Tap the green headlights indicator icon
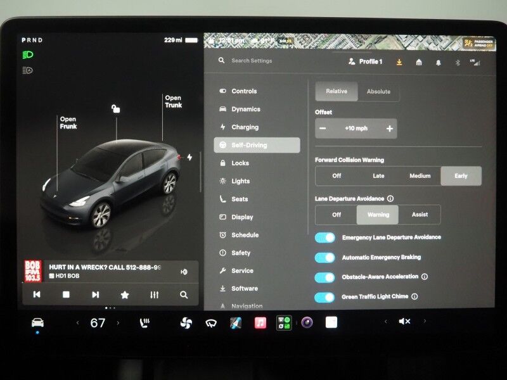The height and width of the screenshot is (380, 507). tap(28, 54)
